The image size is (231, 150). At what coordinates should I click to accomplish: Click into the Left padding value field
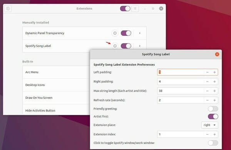click(x=181, y=72)
